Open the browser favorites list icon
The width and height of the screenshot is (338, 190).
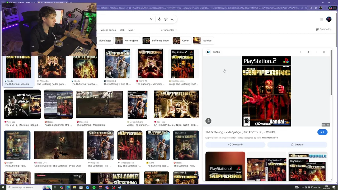tap(316, 8)
